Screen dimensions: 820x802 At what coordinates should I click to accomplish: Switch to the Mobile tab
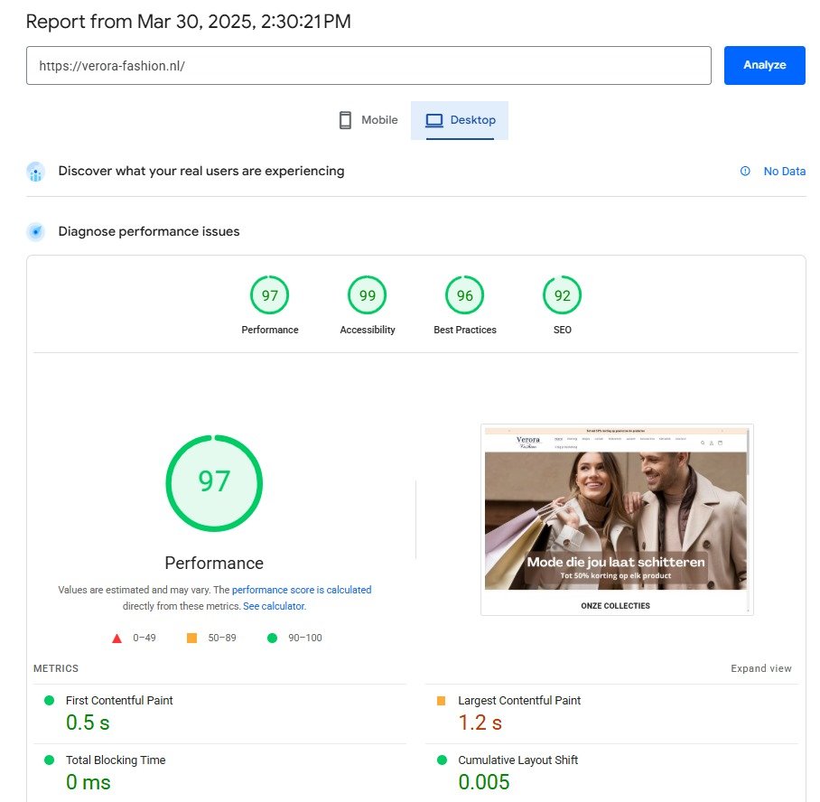[367, 118]
